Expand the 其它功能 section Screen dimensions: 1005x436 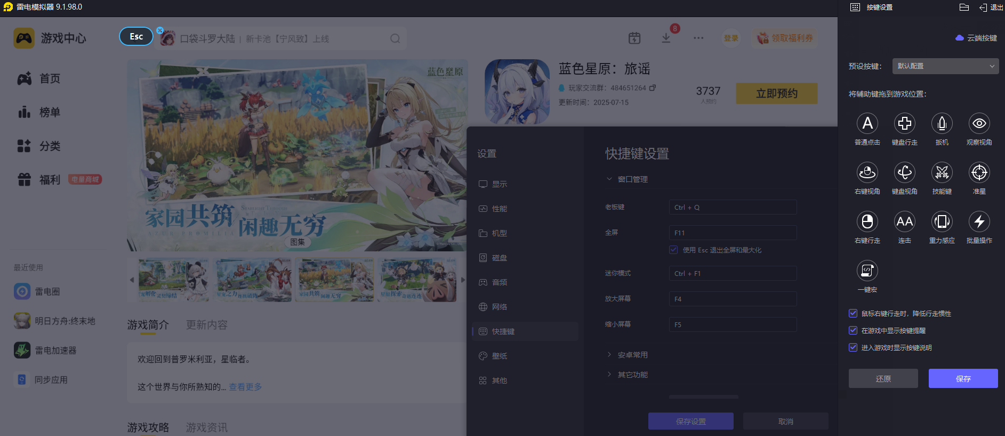[x=609, y=374]
